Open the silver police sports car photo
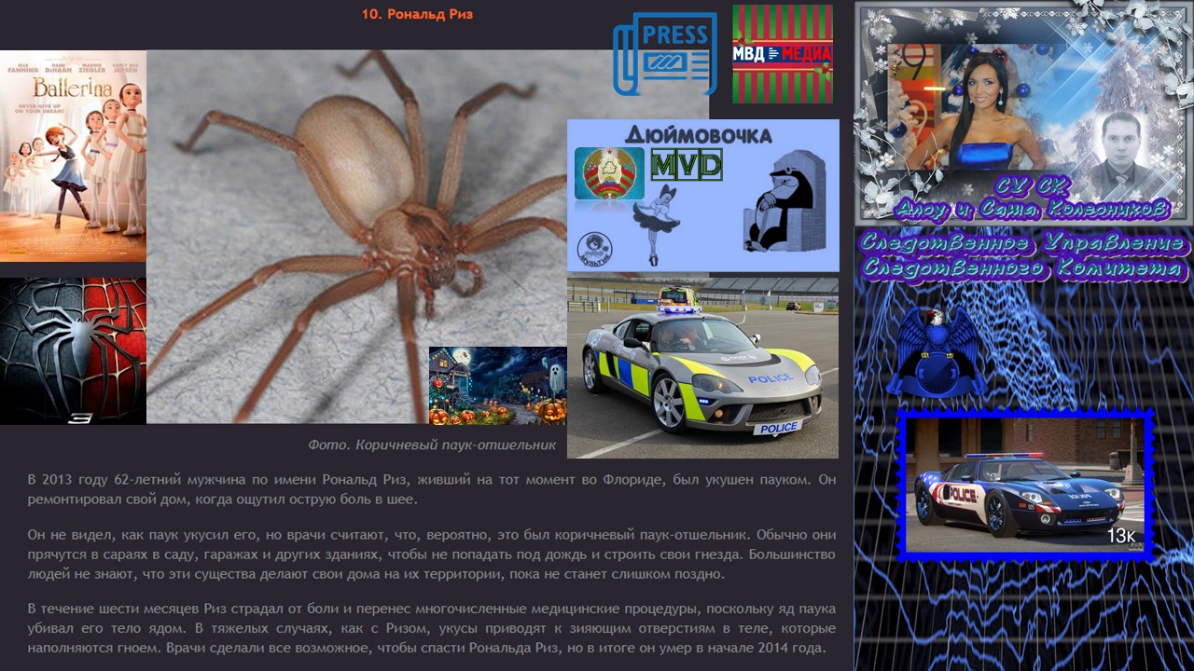Image resolution: width=1194 pixels, height=671 pixels. click(x=702, y=368)
